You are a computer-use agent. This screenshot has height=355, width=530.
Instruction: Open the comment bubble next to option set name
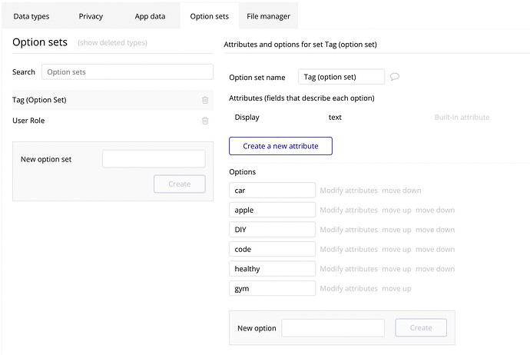(x=395, y=77)
